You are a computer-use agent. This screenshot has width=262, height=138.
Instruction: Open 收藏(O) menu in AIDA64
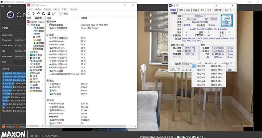tap(56, 9)
